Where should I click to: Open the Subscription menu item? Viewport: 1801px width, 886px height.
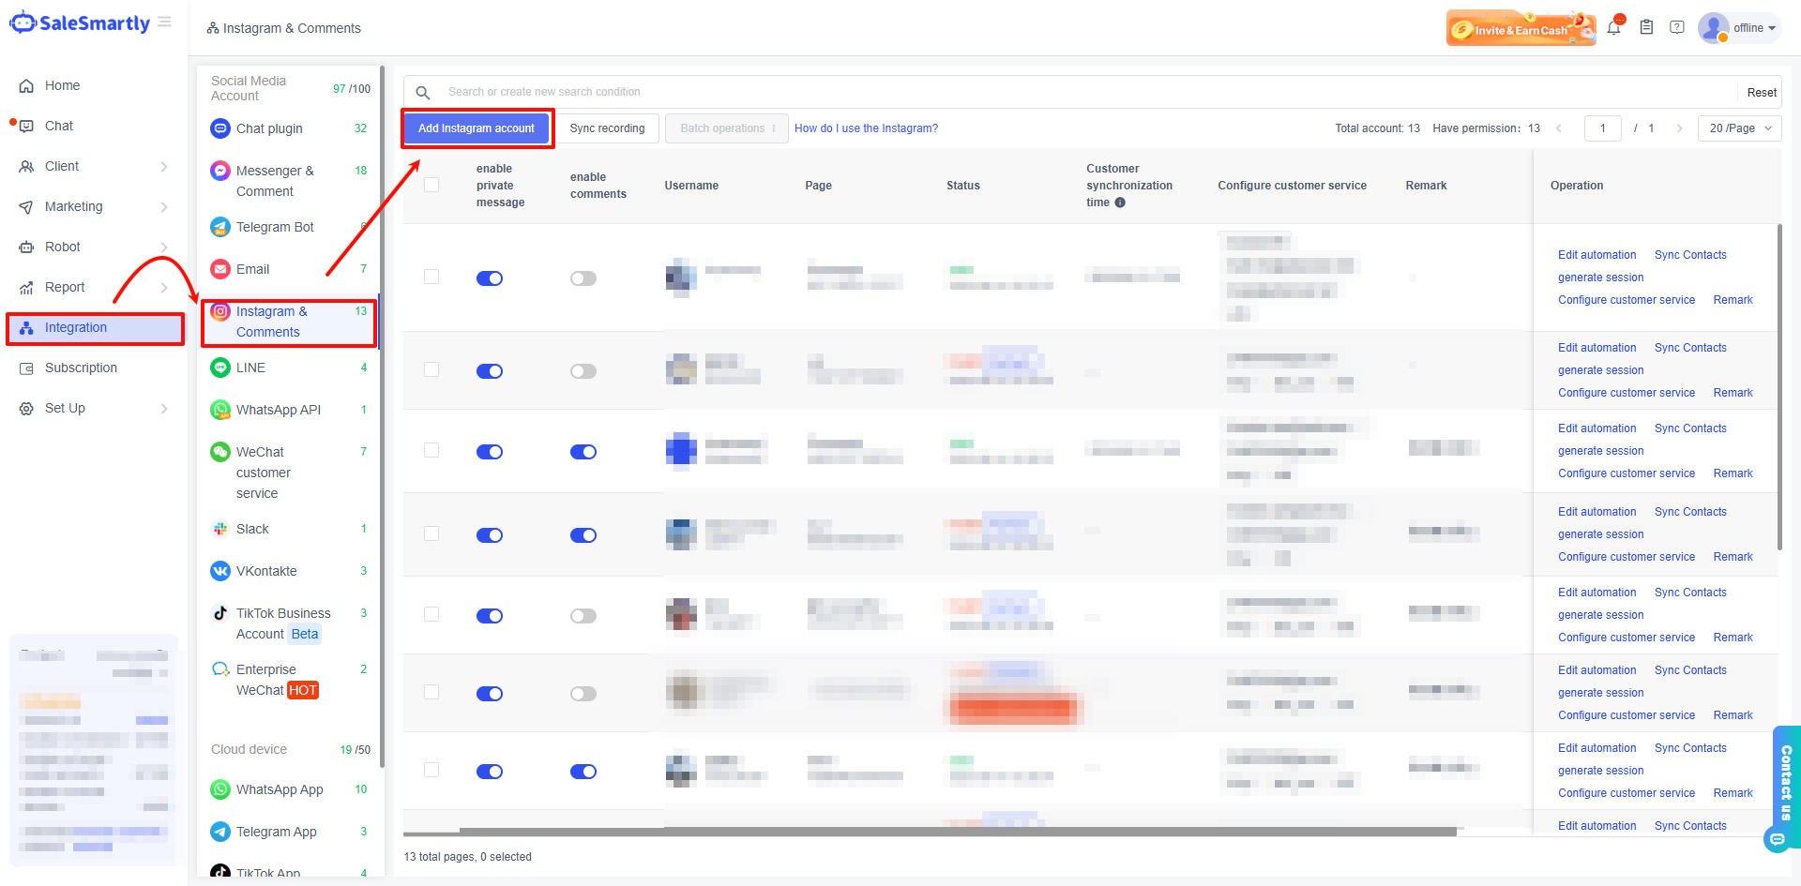tap(81, 368)
